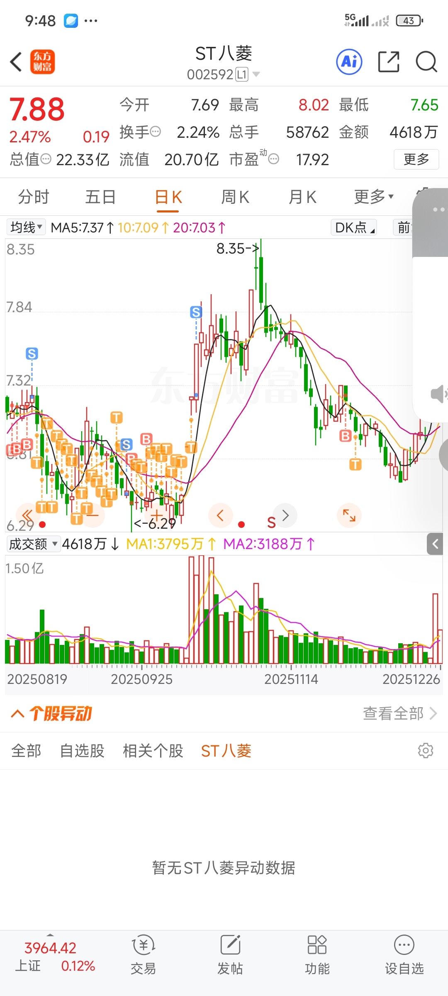The width and height of the screenshot is (448, 996).
Task: Tap the info icon beside 市盈
Action: point(273,159)
